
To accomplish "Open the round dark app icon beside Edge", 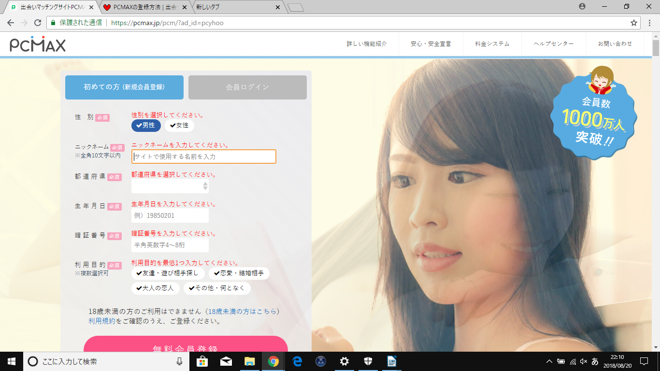I will (320, 361).
